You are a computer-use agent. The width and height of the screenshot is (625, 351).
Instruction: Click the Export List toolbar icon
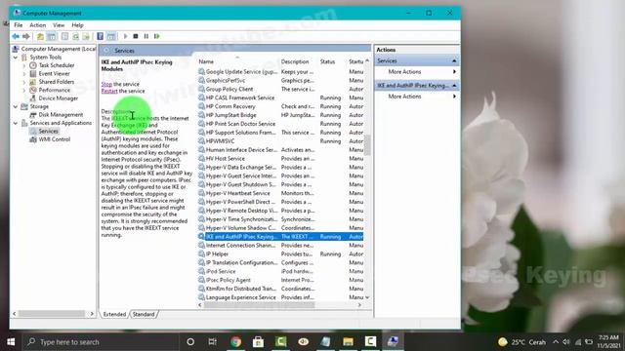coord(86,37)
